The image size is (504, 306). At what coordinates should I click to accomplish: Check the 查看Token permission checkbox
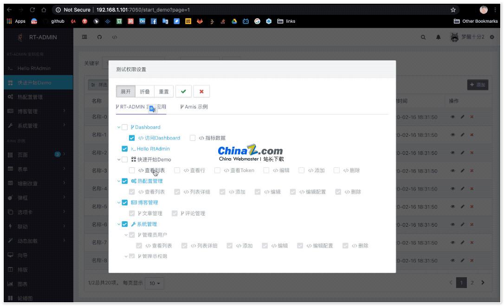217,171
